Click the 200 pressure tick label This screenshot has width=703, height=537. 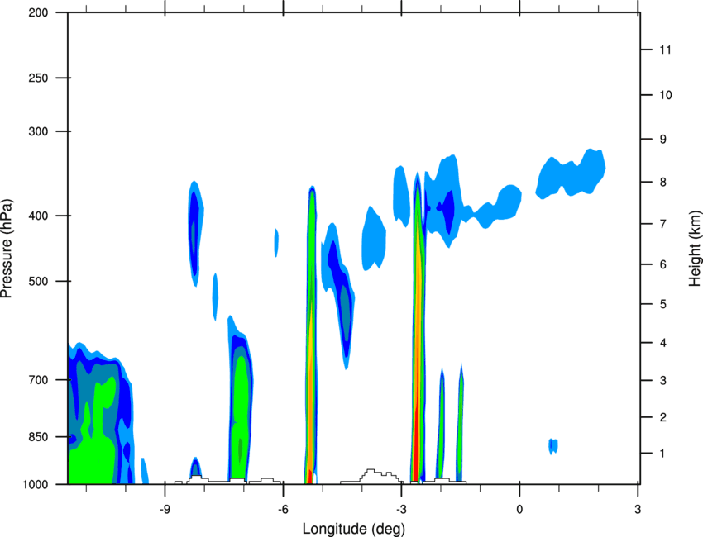(x=38, y=12)
